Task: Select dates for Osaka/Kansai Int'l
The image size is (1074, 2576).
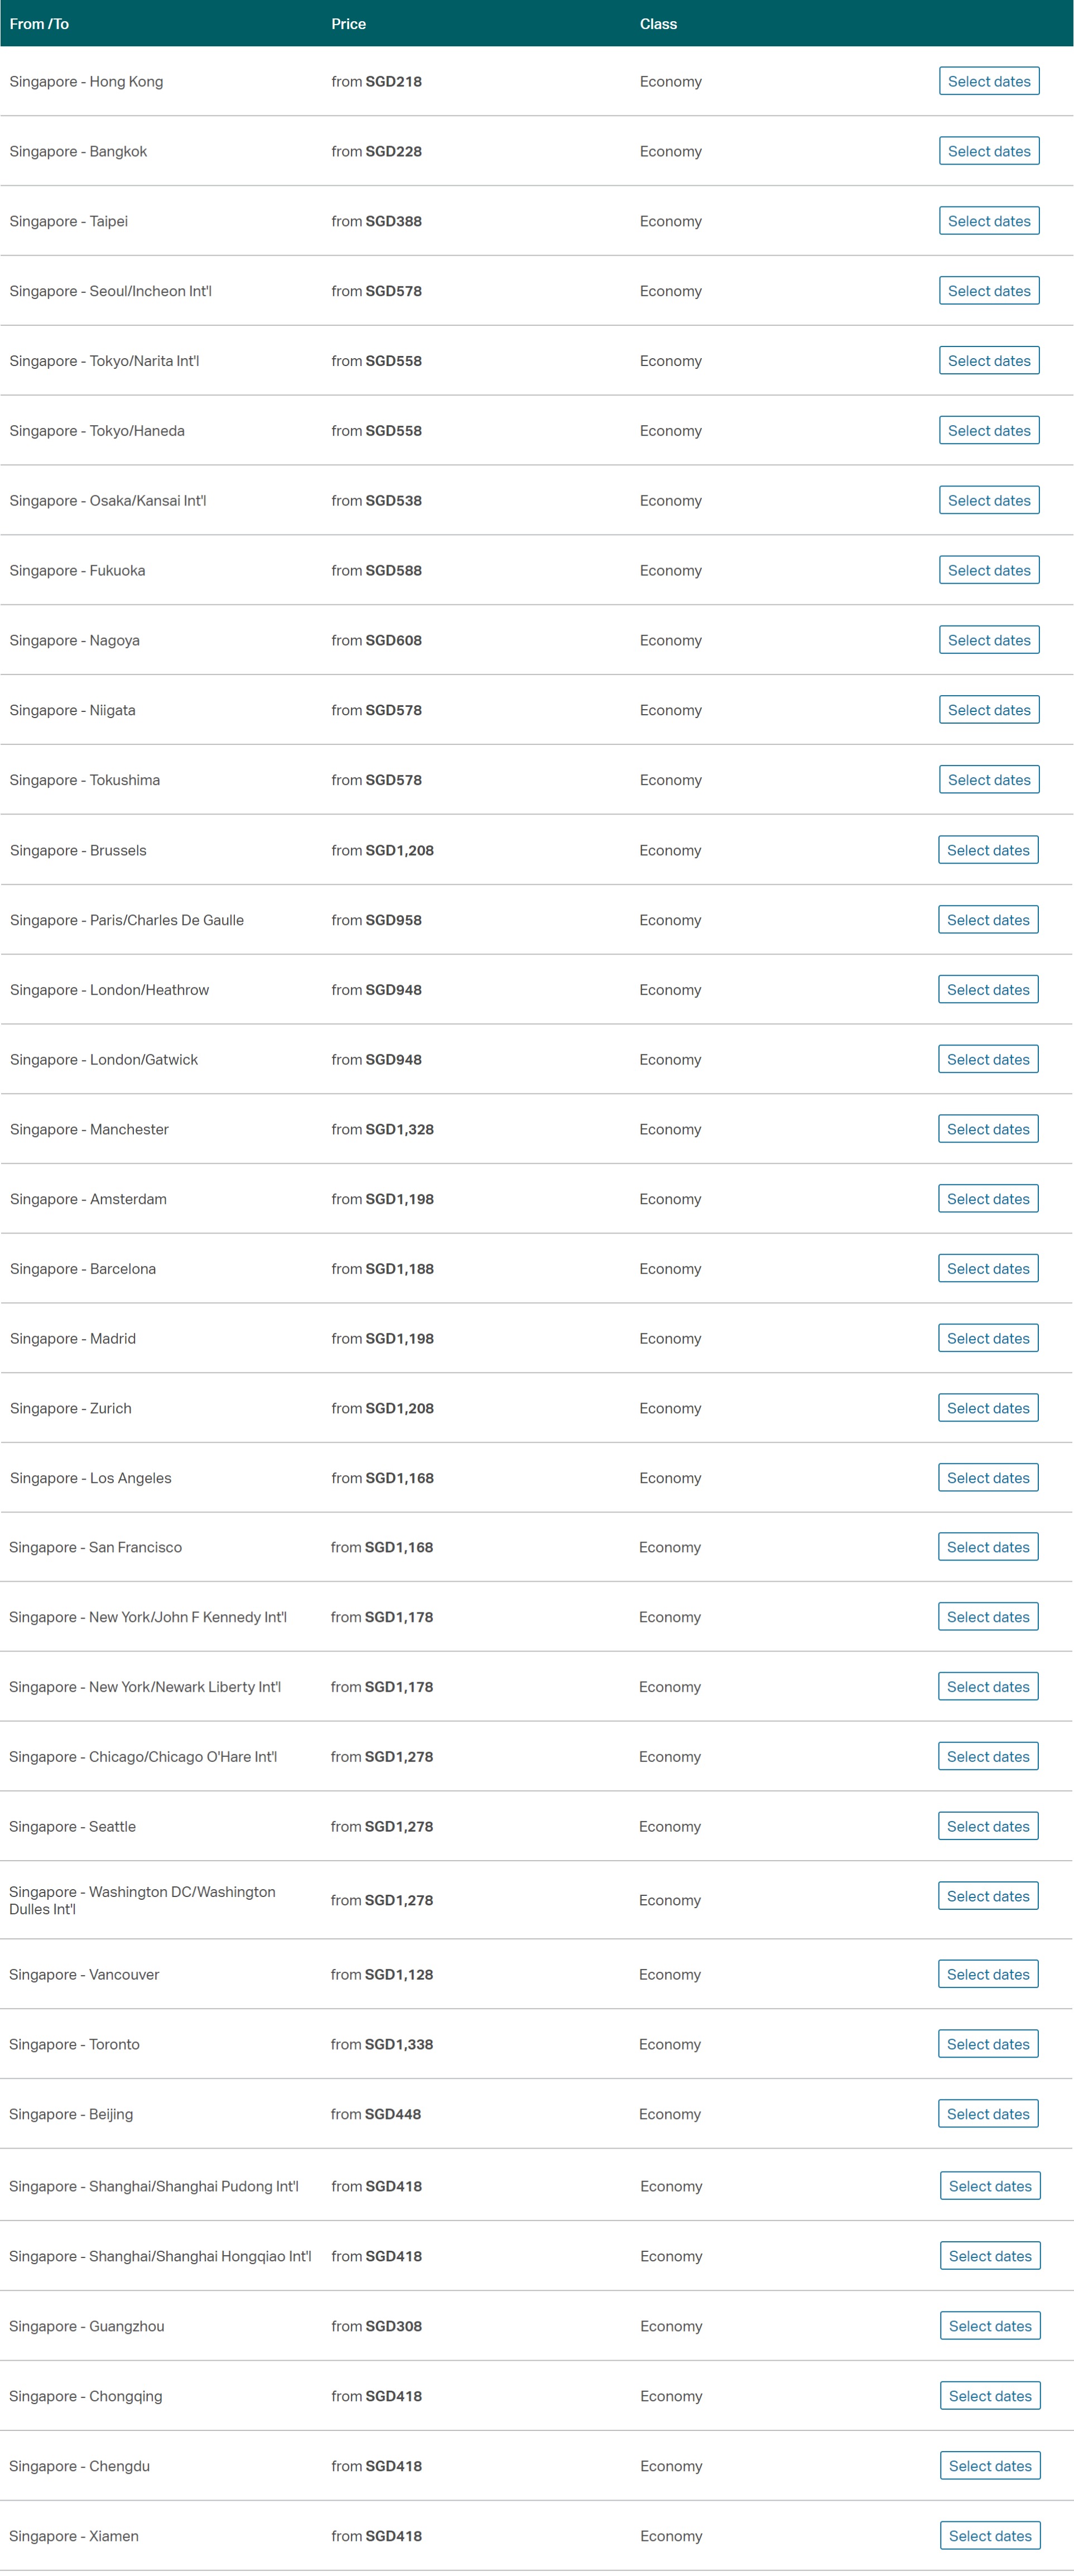Action: tap(988, 500)
